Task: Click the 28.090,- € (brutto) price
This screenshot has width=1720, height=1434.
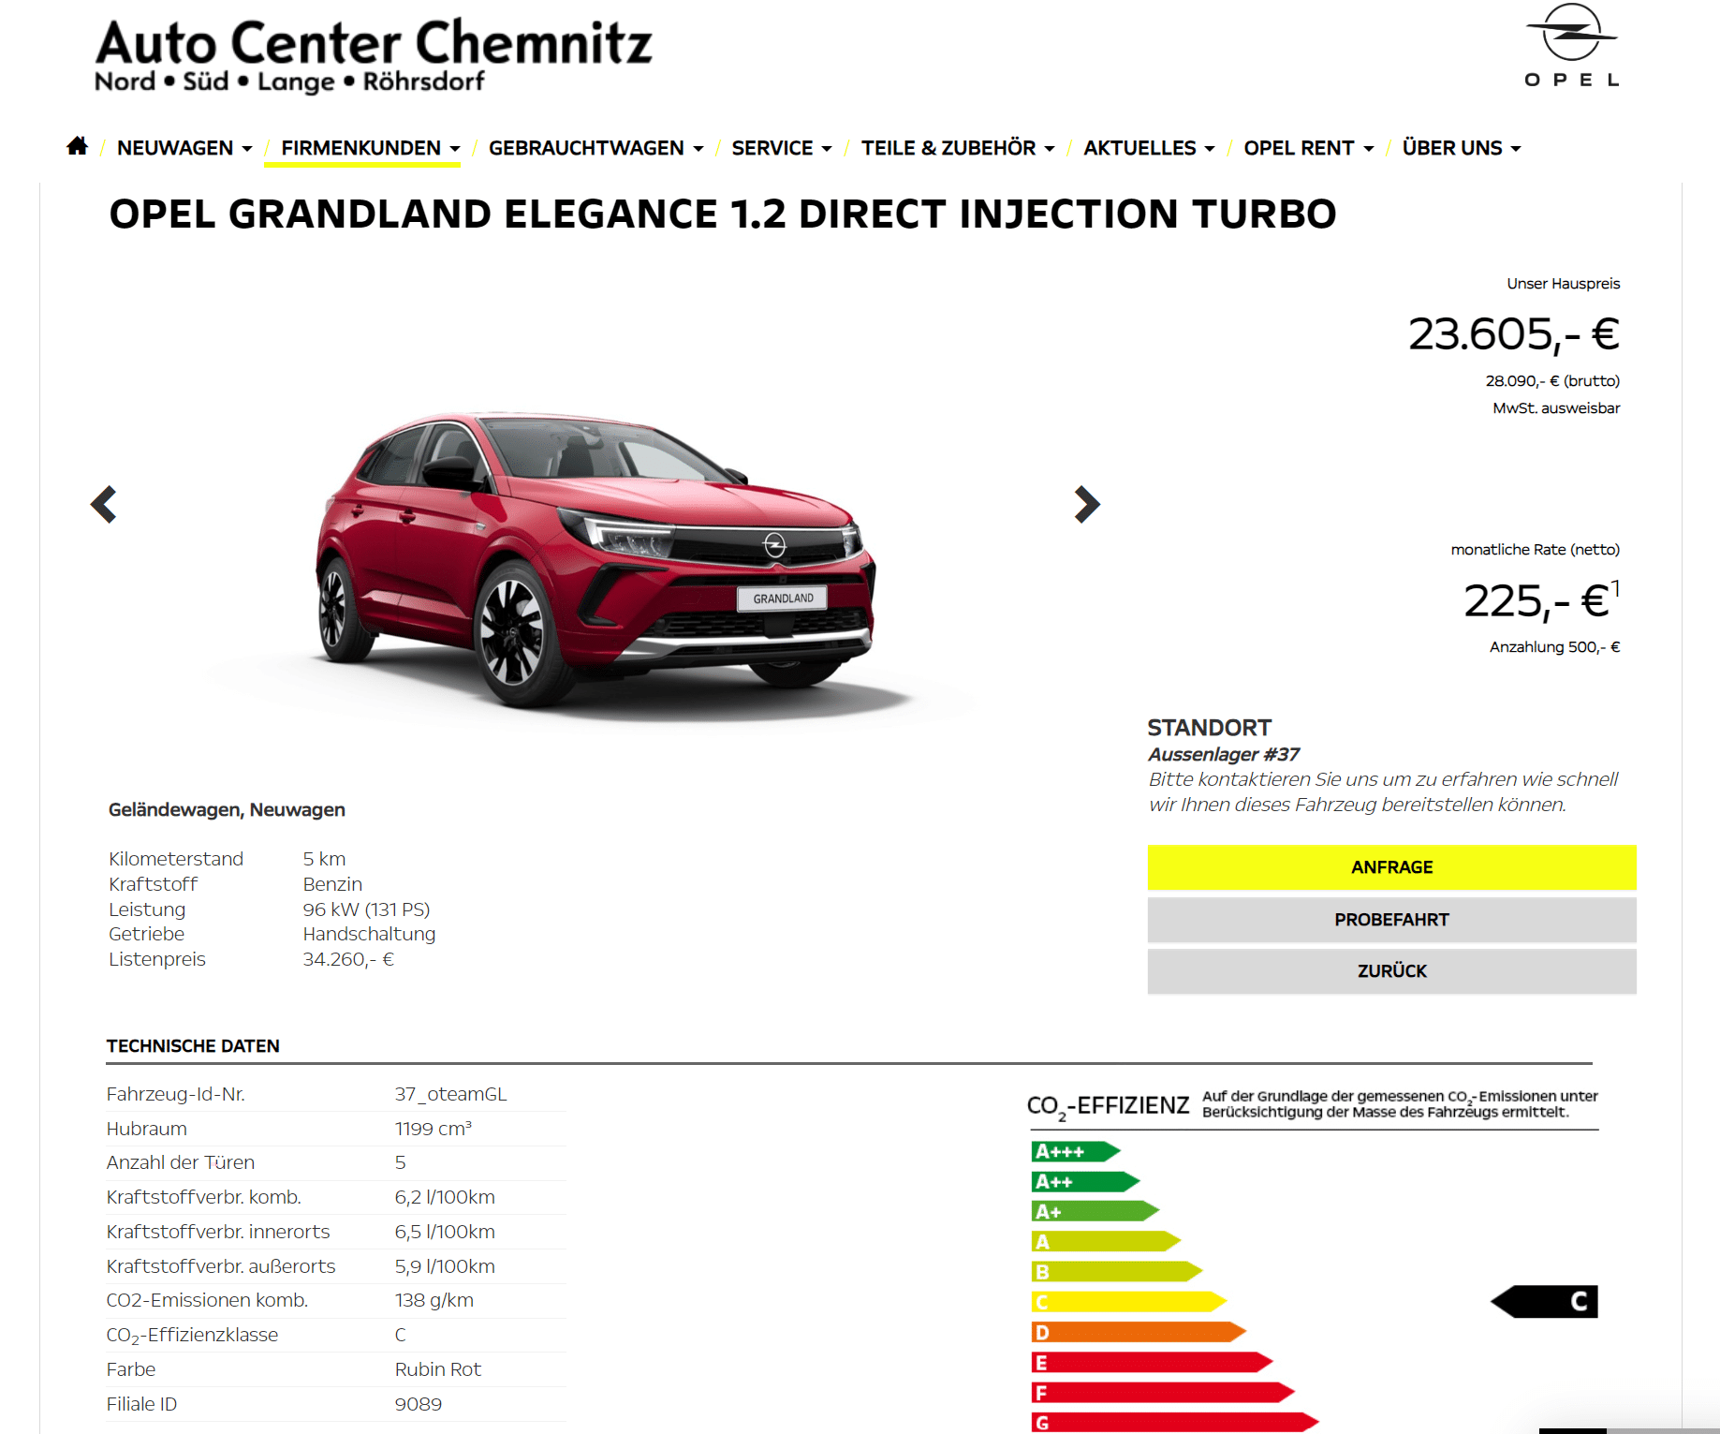Action: (1552, 380)
